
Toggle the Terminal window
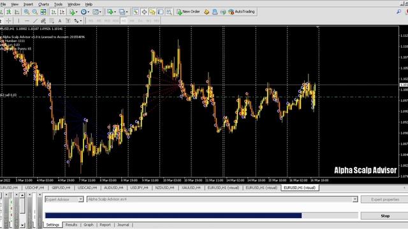[x=161, y=11]
